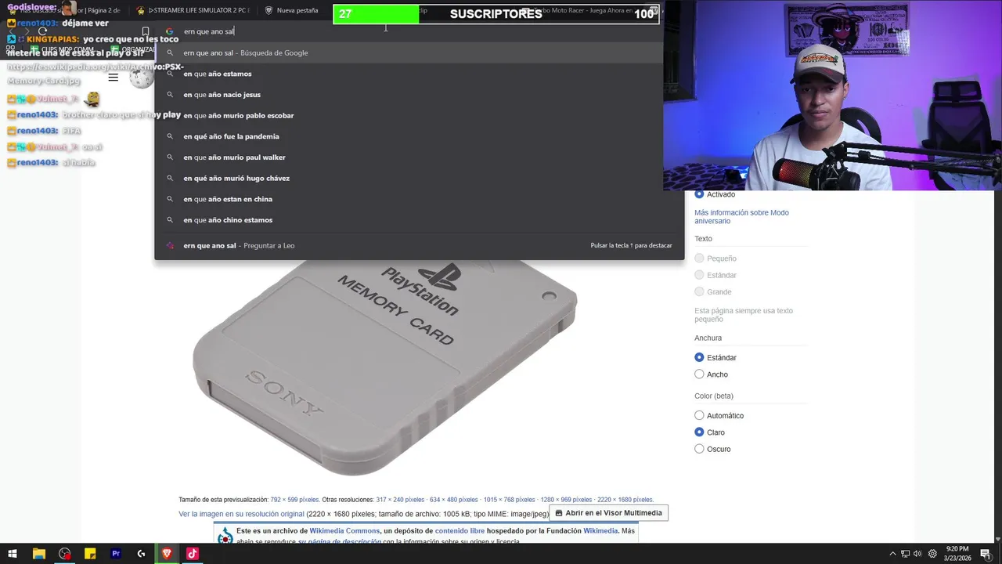
Task: Open the Windows Start menu
Action: tap(13, 554)
